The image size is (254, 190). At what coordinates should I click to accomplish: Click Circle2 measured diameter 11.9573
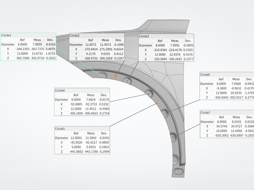(x=105, y=45)
